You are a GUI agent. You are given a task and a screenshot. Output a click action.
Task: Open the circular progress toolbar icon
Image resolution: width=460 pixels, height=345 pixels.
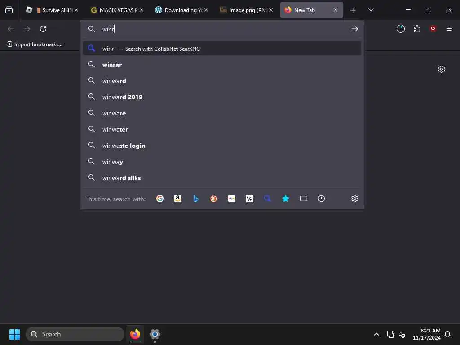coord(401,29)
